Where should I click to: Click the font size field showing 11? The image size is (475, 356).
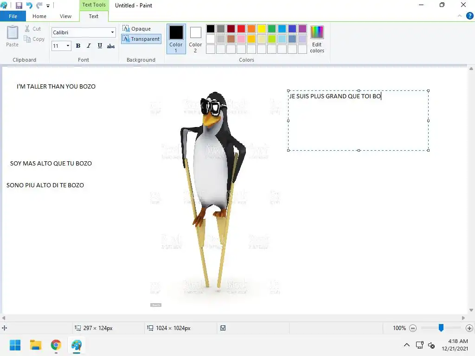[58, 46]
